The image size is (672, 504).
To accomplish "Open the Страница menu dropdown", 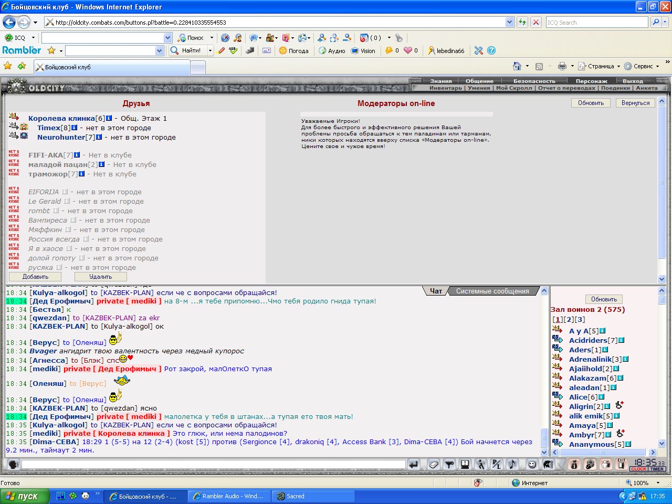I will (618, 66).
